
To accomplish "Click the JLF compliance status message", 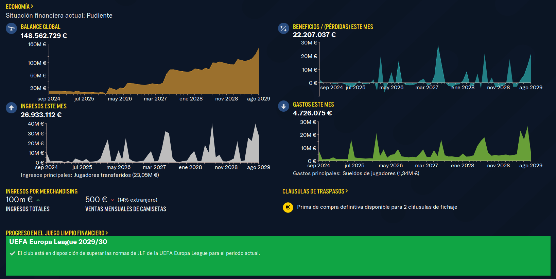I will [x=139, y=253].
